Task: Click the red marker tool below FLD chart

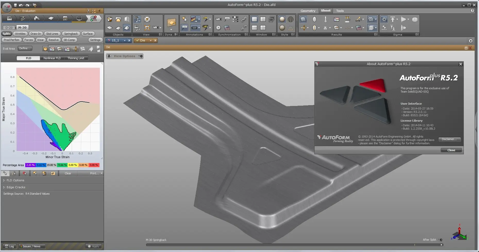Action: pyautogui.click(x=24, y=173)
